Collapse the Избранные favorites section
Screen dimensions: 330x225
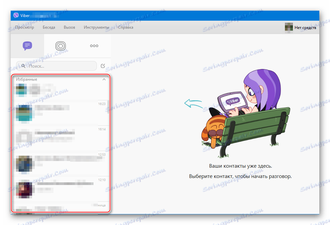(104, 79)
